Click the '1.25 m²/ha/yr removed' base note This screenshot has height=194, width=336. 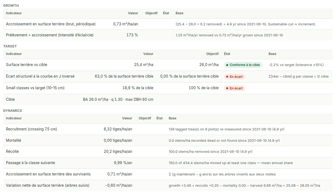(x=229, y=35)
